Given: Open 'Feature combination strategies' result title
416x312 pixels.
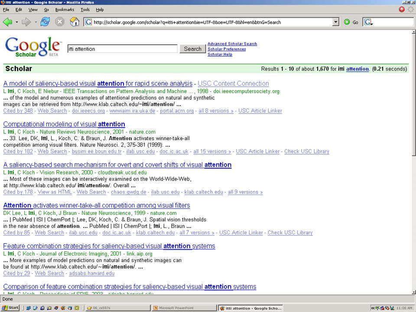Looking at the screenshot, I should (x=109, y=246).
